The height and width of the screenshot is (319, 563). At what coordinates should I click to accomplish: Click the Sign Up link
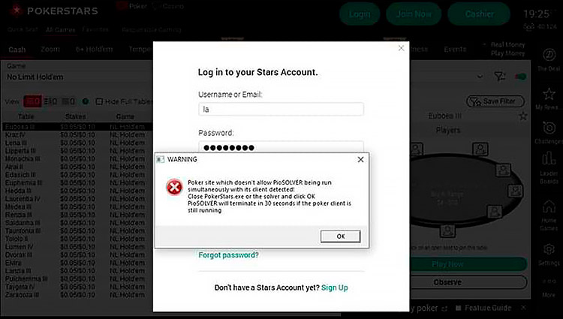[x=334, y=287]
